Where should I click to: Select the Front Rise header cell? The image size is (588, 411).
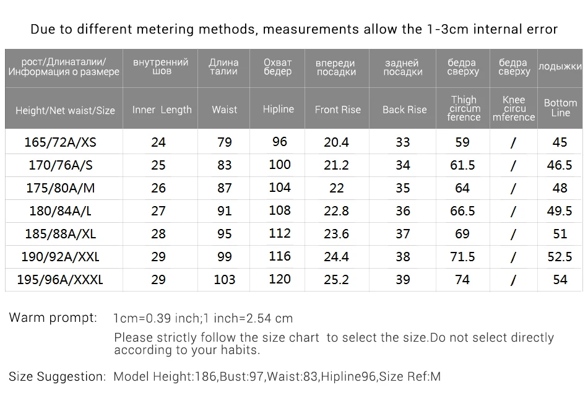[337, 110]
